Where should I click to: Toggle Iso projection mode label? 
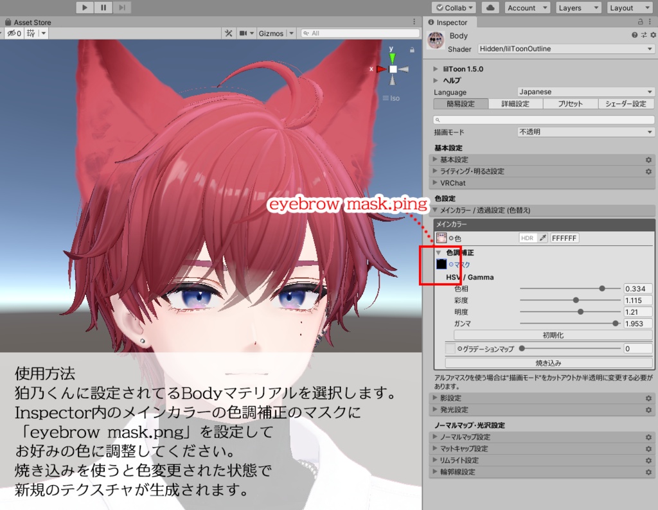[x=391, y=98]
